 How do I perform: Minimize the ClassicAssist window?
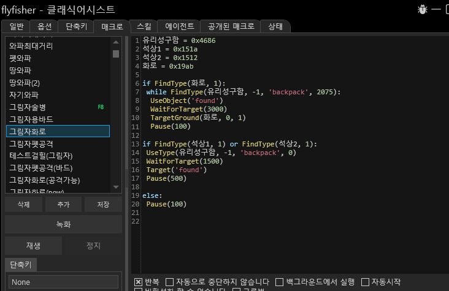coord(436,9)
